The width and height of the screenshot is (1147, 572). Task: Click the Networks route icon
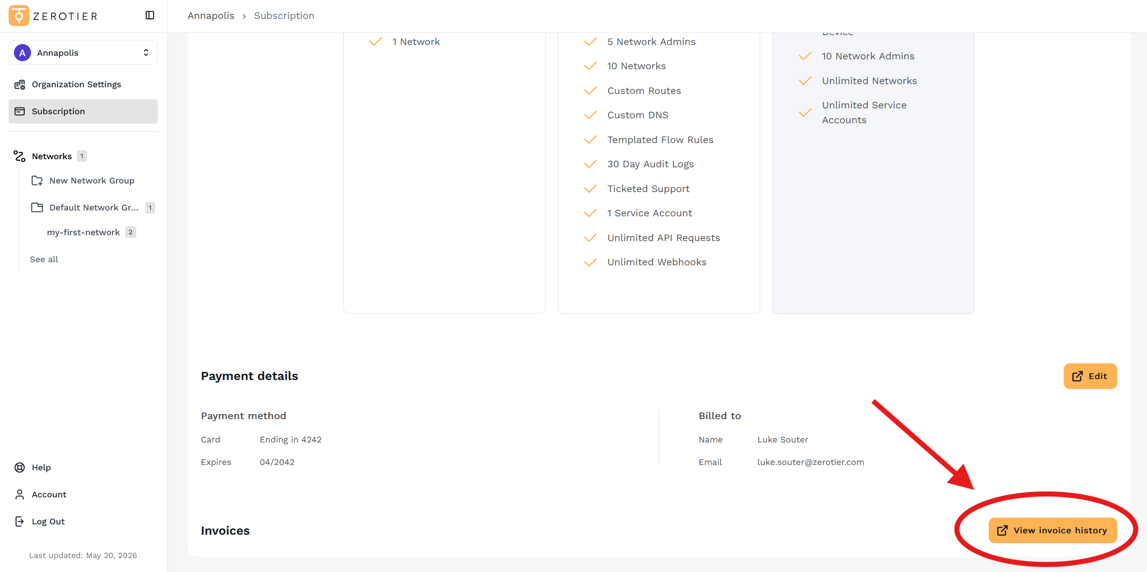(19, 156)
